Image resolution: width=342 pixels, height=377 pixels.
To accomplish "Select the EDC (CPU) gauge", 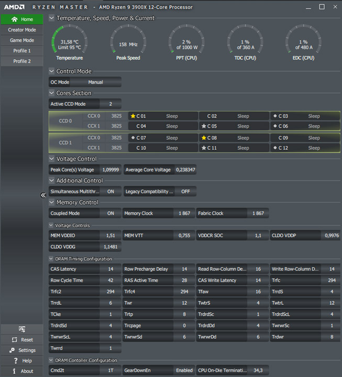I will (303, 42).
